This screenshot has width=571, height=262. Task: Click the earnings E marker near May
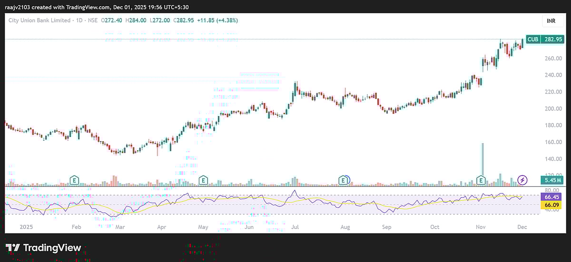click(x=203, y=180)
